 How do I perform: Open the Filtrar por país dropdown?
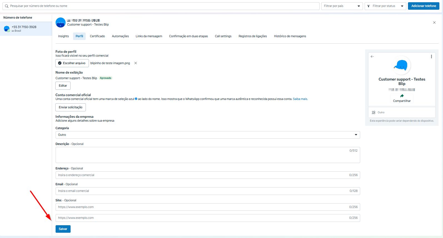point(342,6)
